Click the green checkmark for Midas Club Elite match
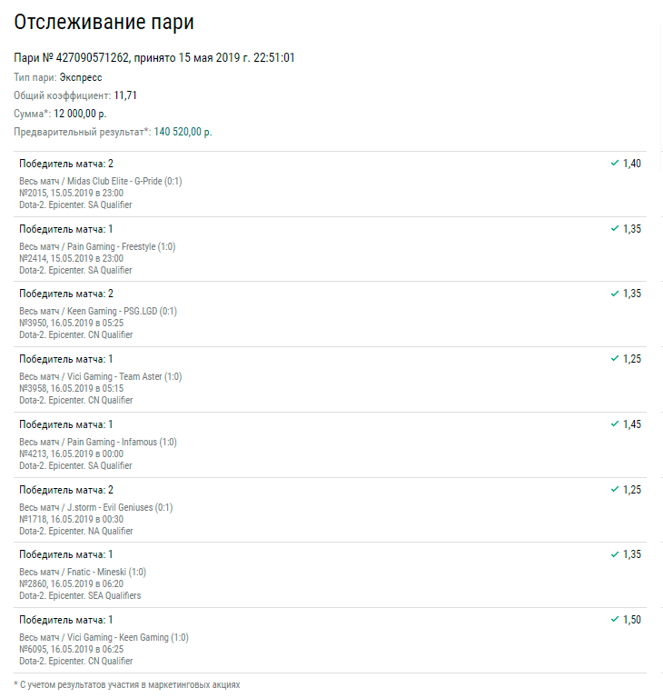Screen dimensions: 663x698 615,164
